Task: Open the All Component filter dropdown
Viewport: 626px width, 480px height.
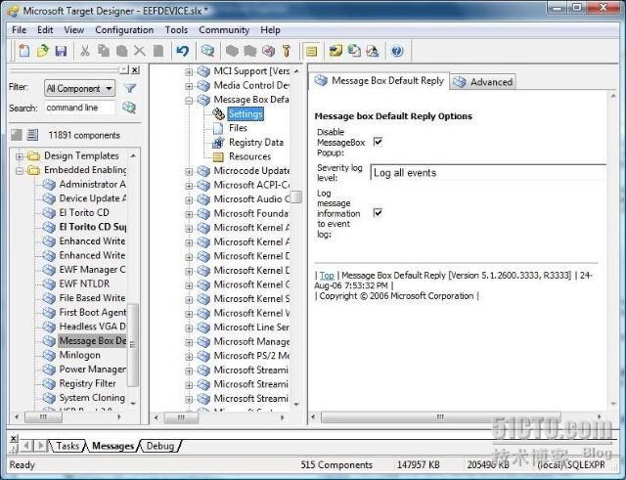Action: pos(79,88)
